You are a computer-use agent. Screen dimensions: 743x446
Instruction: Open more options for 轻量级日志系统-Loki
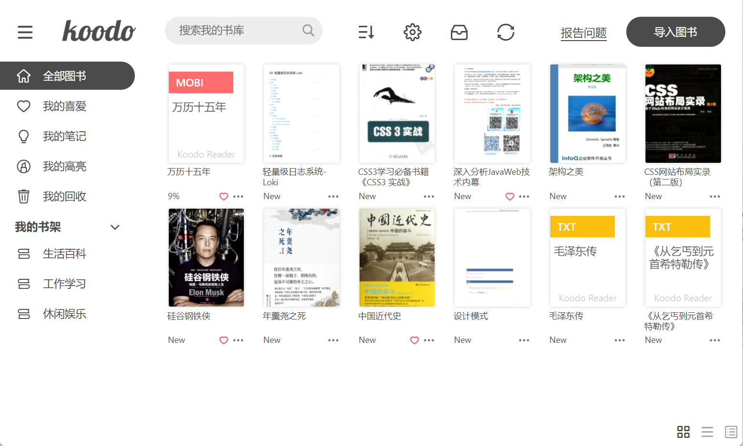click(x=333, y=196)
